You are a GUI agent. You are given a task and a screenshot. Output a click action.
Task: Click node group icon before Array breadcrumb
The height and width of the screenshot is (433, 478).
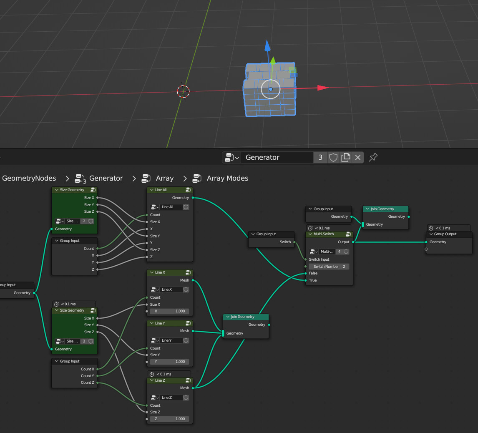coord(146,178)
